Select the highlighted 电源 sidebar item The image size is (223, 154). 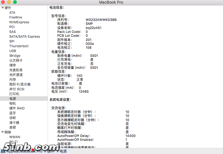click(x=24, y=99)
